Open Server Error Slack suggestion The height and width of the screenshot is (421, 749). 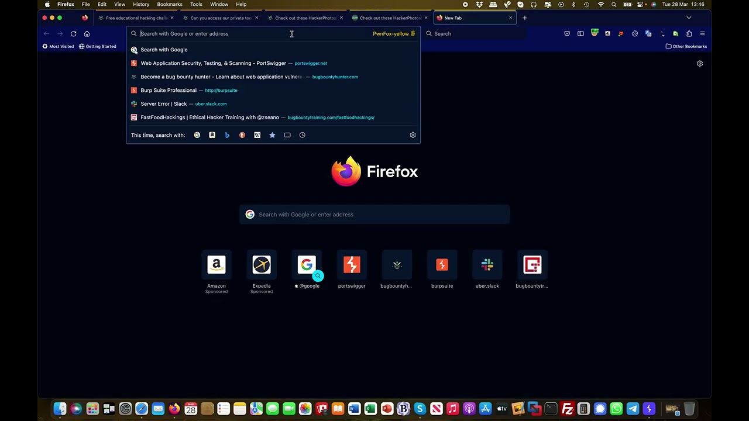click(273, 103)
